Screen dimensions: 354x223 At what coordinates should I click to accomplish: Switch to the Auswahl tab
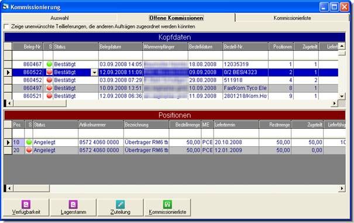pyautogui.click(x=59, y=18)
